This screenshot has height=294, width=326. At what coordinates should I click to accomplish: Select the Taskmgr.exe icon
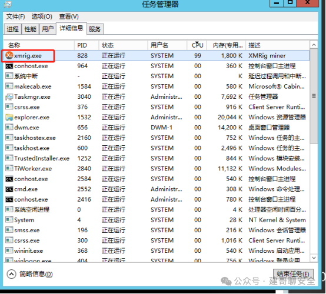[9, 97]
